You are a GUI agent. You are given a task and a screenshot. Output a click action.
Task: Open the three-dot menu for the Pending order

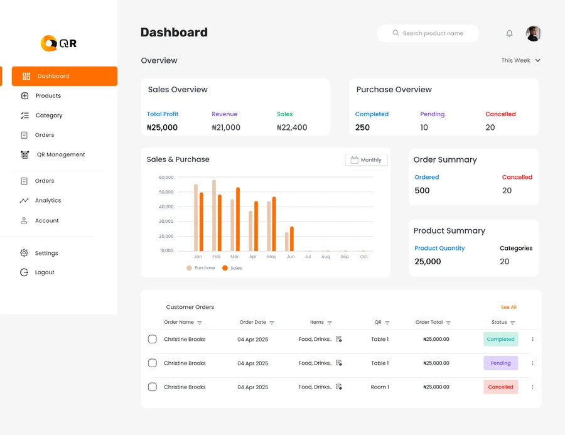(532, 363)
